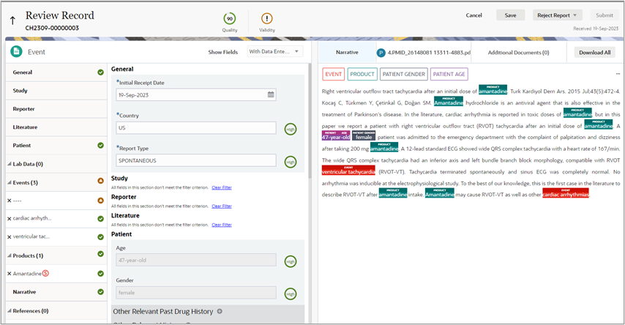Open the calendar picker for Initial Receipt Date
Screen dimensions: 625x325
pos(271,94)
